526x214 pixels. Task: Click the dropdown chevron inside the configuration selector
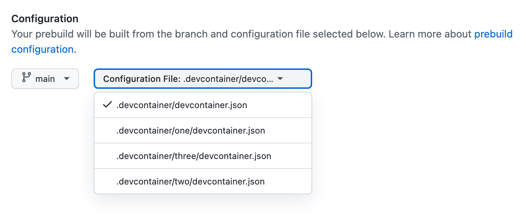click(280, 79)
